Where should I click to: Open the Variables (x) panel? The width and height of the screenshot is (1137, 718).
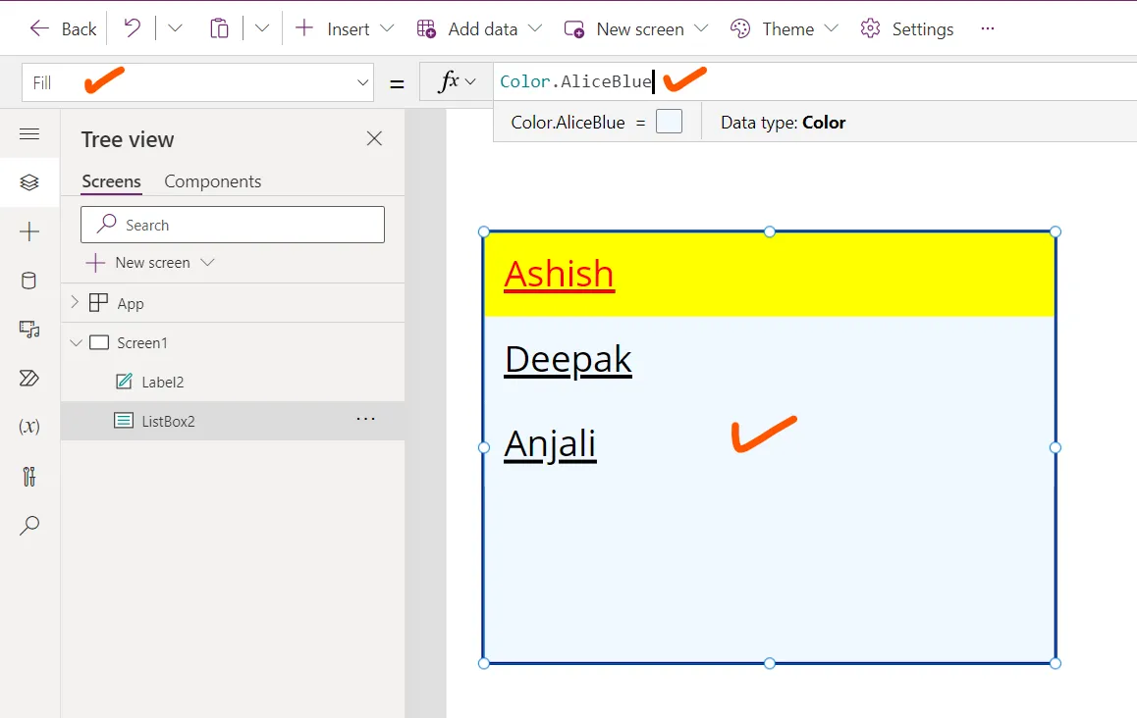(x=30, y=427)
